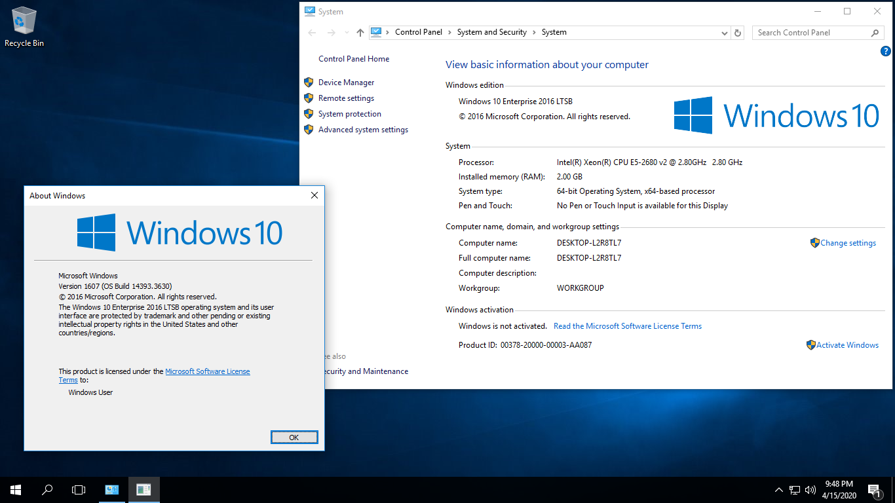
Task: Click the forward arrow in System window
Action: click(332, 33)
